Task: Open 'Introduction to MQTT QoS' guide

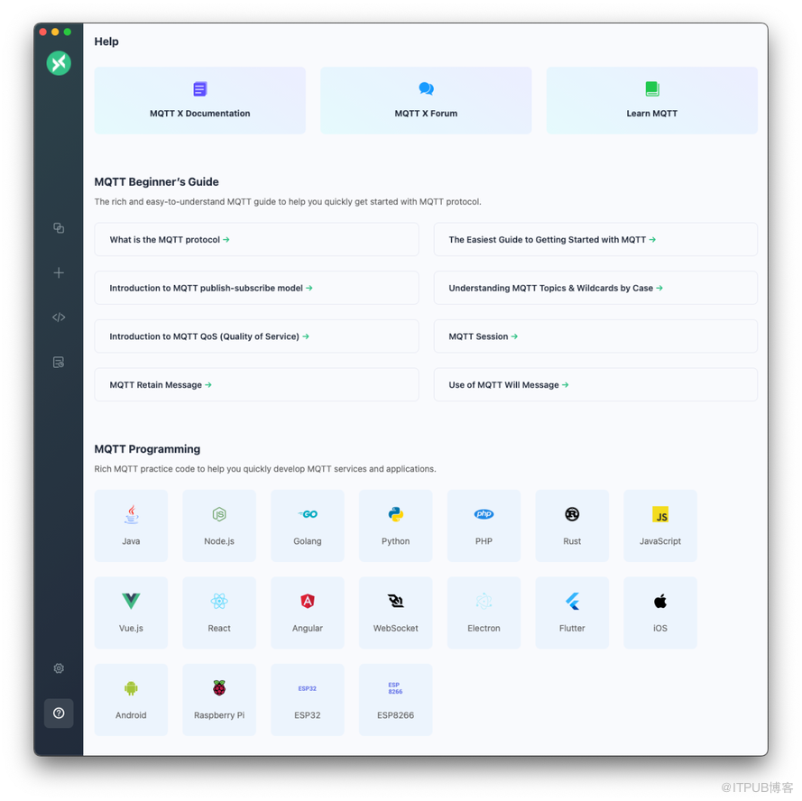Action: pos(256,336)
